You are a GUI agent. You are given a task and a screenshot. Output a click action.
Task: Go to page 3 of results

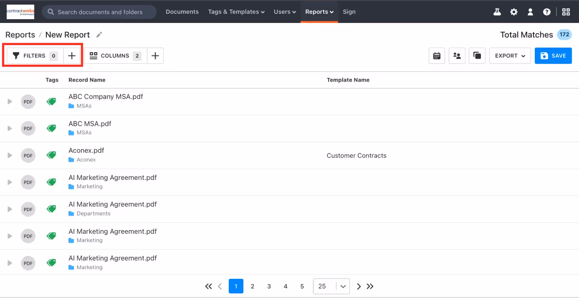pos(269,286)
